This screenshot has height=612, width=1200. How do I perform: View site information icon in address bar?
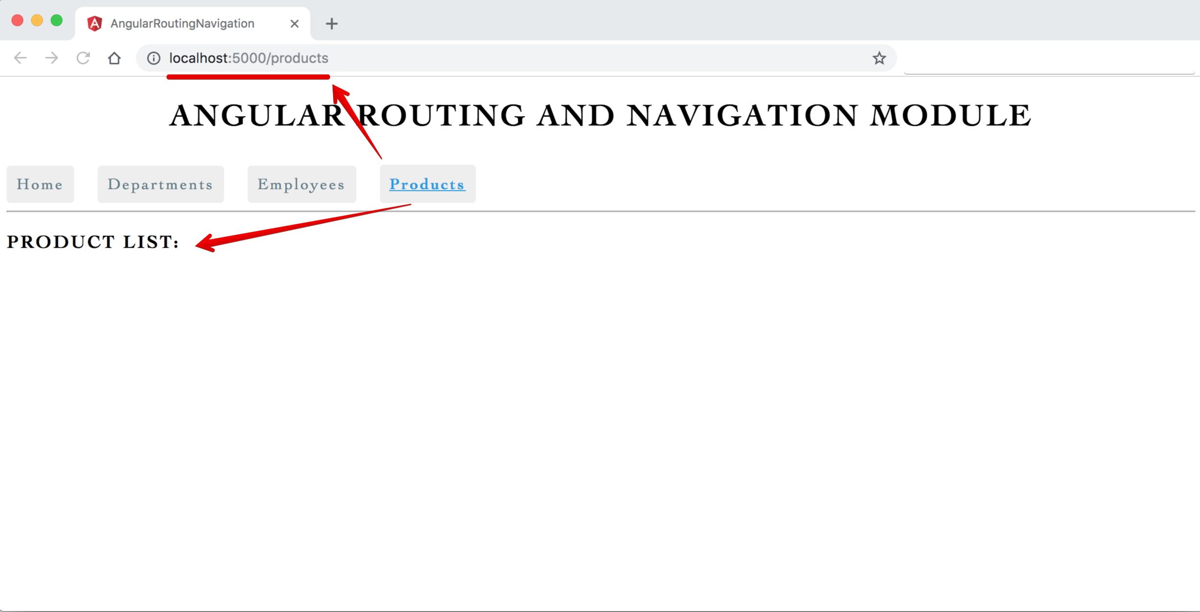154,58
